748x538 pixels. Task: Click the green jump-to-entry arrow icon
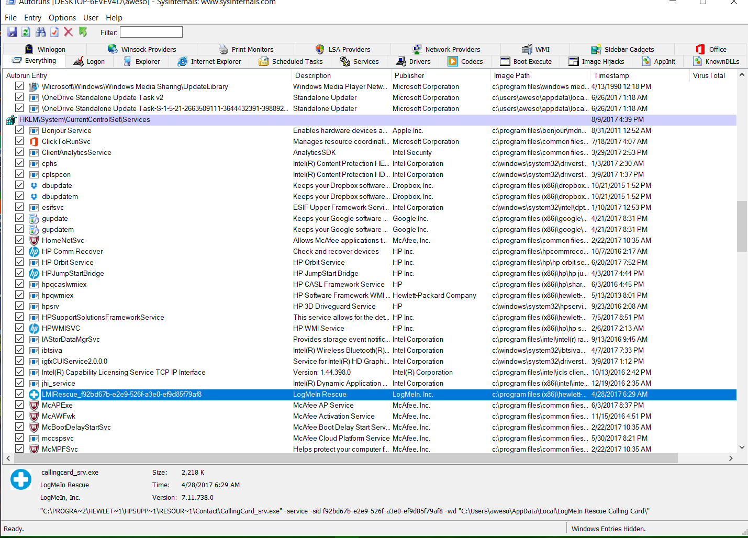83,32
